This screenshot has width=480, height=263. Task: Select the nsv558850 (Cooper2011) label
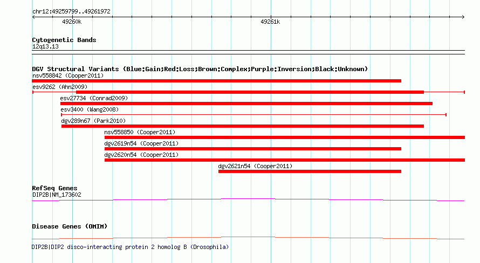140,132
